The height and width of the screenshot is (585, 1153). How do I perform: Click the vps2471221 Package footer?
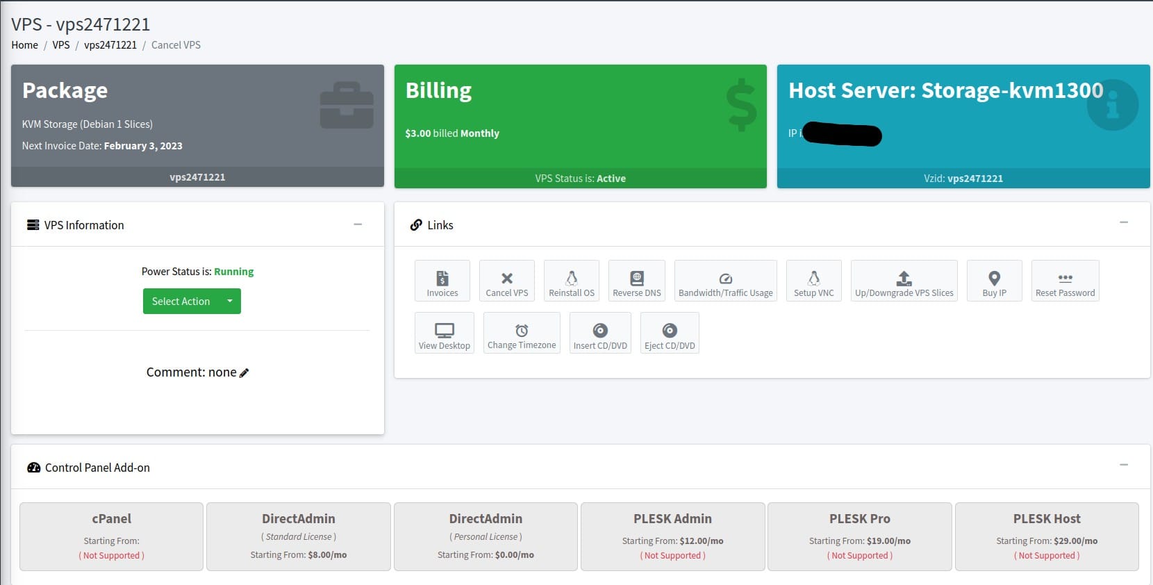click(x=197, y=177)
